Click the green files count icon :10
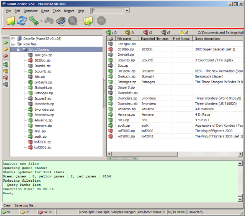 click(109, 32)
